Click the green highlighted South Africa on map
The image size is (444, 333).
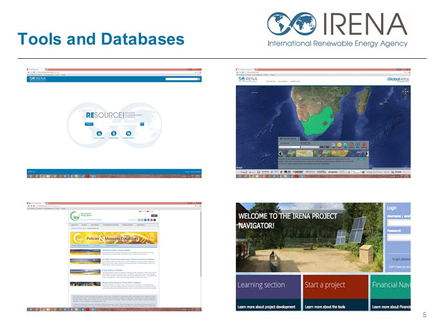(x=317, y=122)
